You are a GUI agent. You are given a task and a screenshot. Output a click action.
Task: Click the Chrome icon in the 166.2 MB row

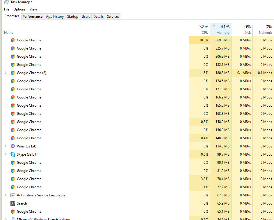13,97
